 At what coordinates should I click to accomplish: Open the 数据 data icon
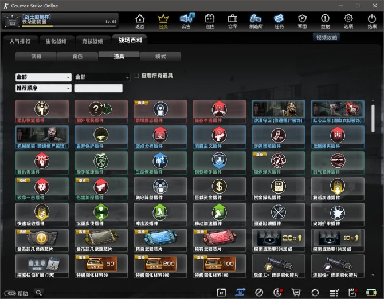tap(325, 21)
